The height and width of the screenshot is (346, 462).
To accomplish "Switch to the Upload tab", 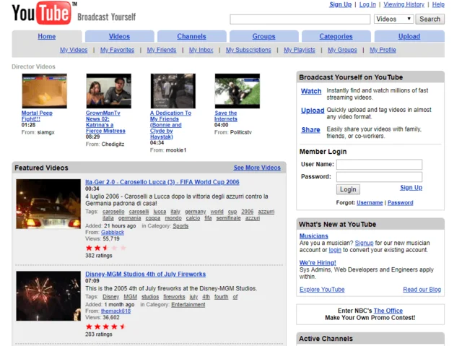I will click(409, 37).
